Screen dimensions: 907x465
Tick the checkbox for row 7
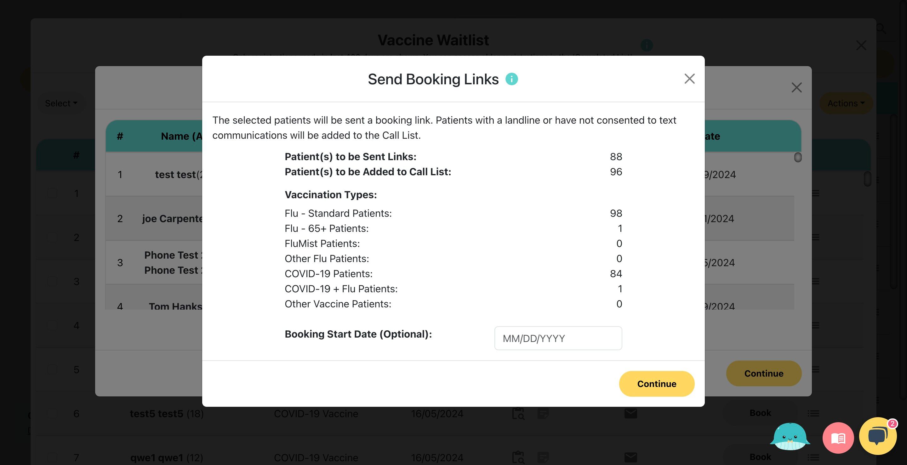coord(52,457)
